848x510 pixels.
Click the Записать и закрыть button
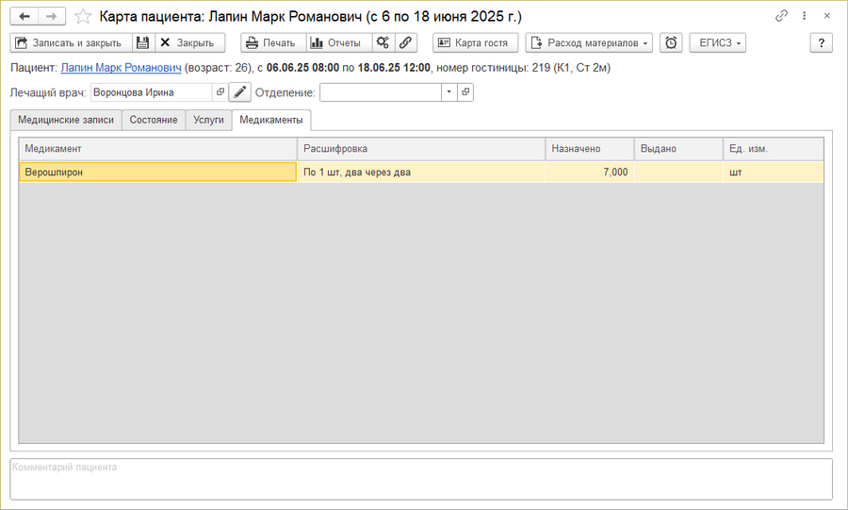[x=71, y=43]
